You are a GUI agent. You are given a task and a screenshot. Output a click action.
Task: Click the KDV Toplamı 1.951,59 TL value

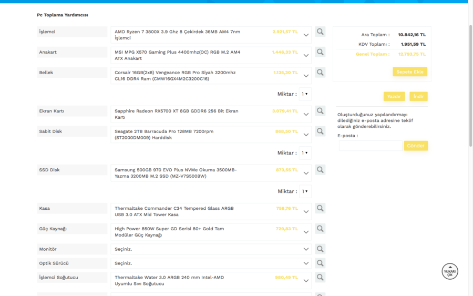pos(413,44)
